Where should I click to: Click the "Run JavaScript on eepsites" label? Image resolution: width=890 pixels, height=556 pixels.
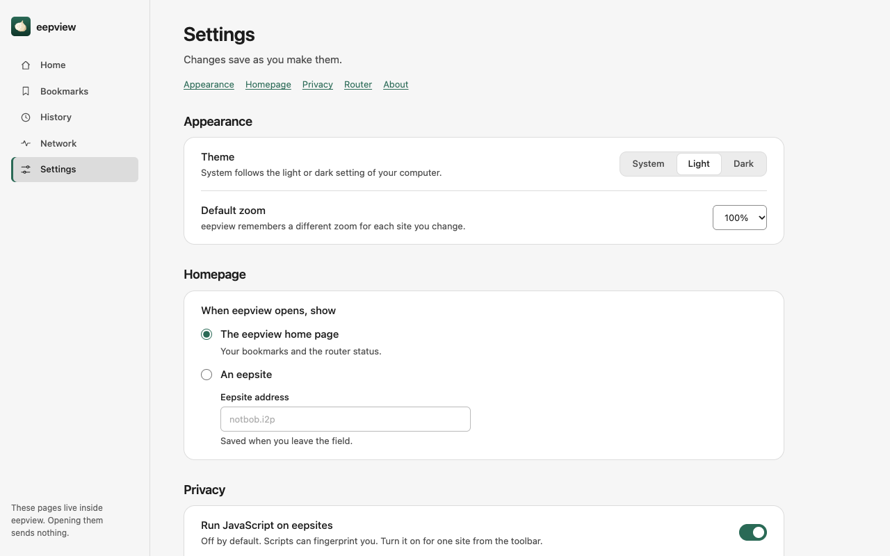pyautogui.click(x=267, y=525)
